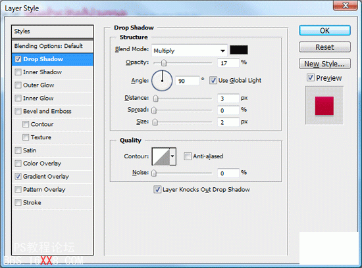This screenshot has width=362, height=268.
Task: Open the Contour curve thumbnail picker
Action: [161, 157]
